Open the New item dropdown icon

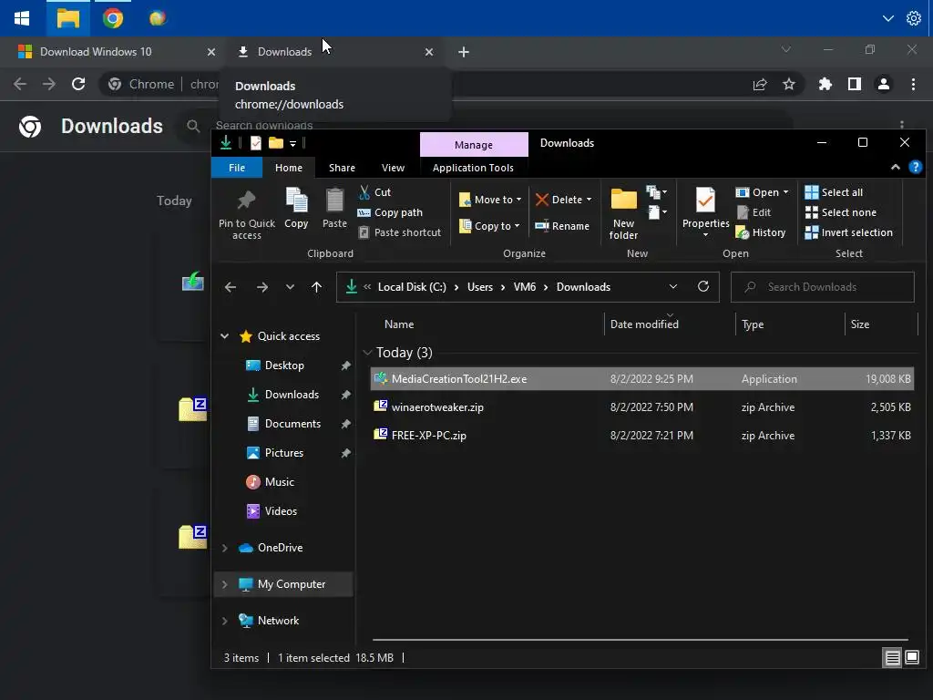click(656, 192)
